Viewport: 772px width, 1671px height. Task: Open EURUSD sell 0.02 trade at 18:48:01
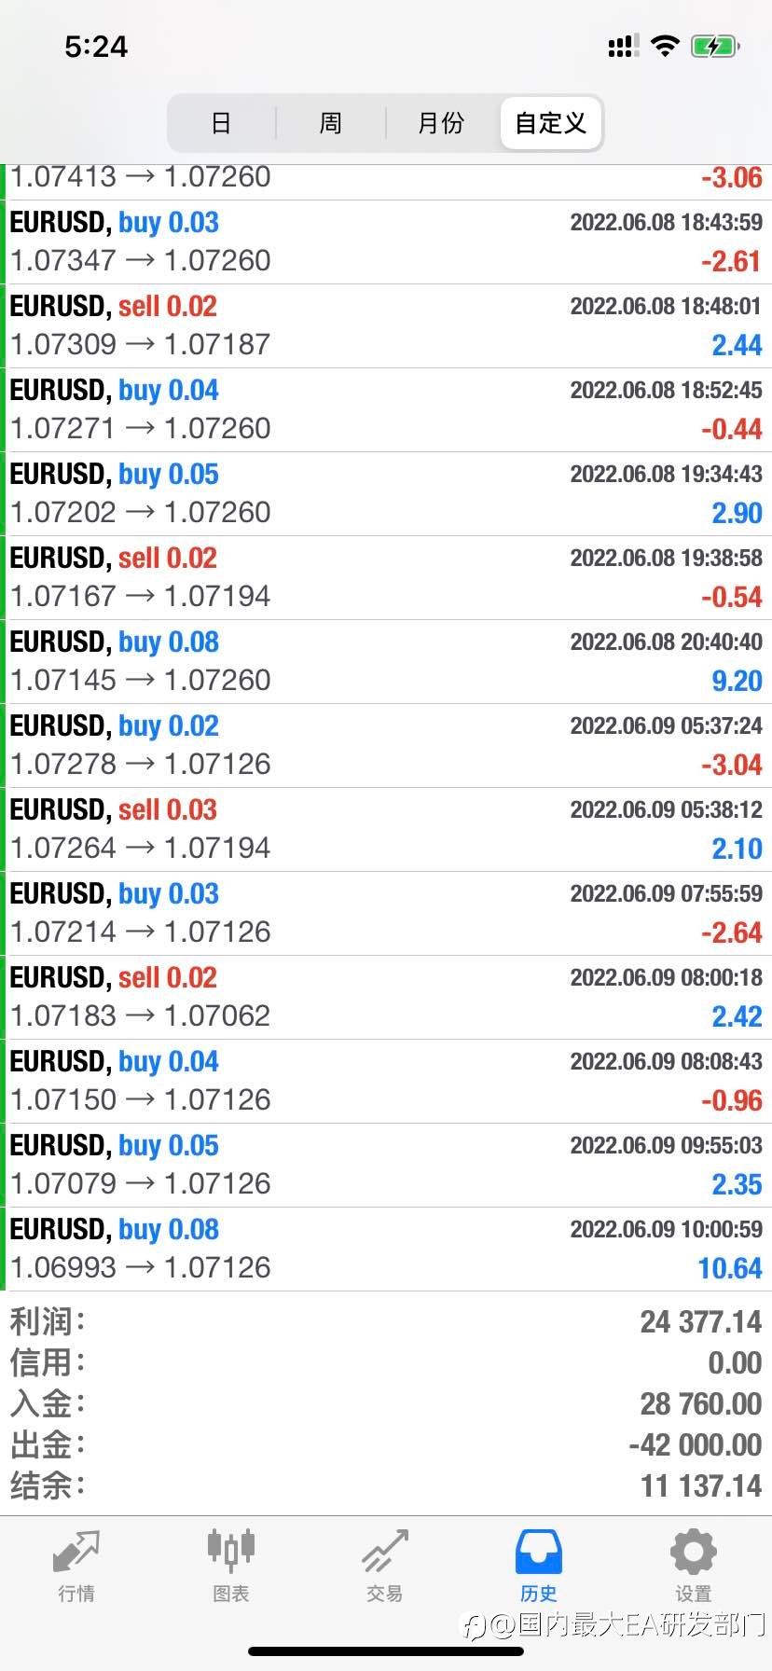pos(386,326)
